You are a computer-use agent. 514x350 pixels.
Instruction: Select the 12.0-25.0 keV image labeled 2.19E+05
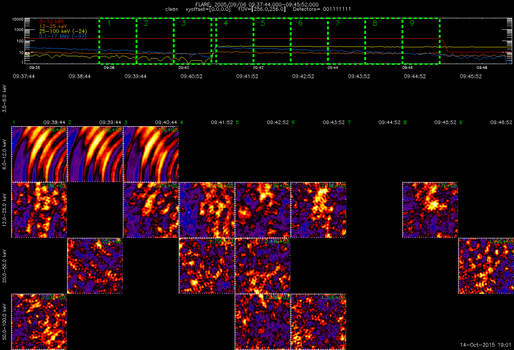point(263,210)
